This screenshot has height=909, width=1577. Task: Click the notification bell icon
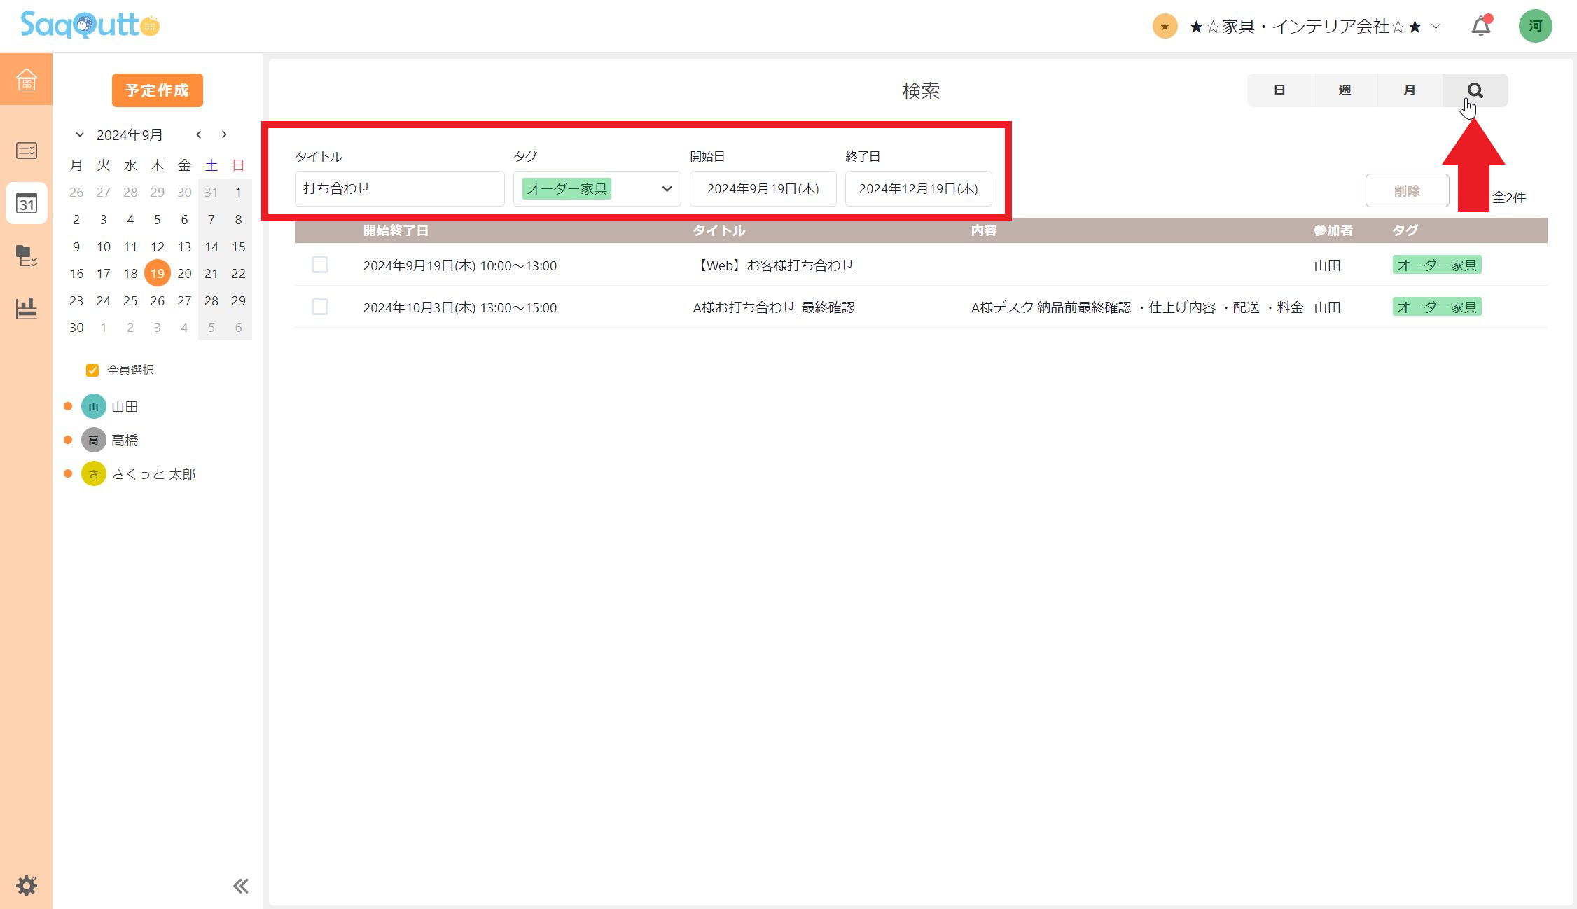click(x=1480, y=26)
